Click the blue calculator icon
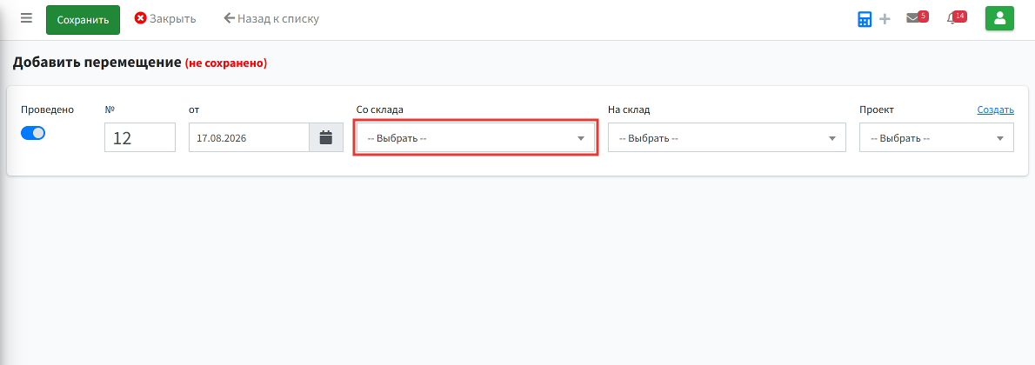Viewport: 1035px width, 365px height. click(x=865, y=19)
